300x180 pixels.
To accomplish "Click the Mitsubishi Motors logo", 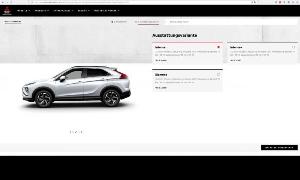I will [7, 10].
